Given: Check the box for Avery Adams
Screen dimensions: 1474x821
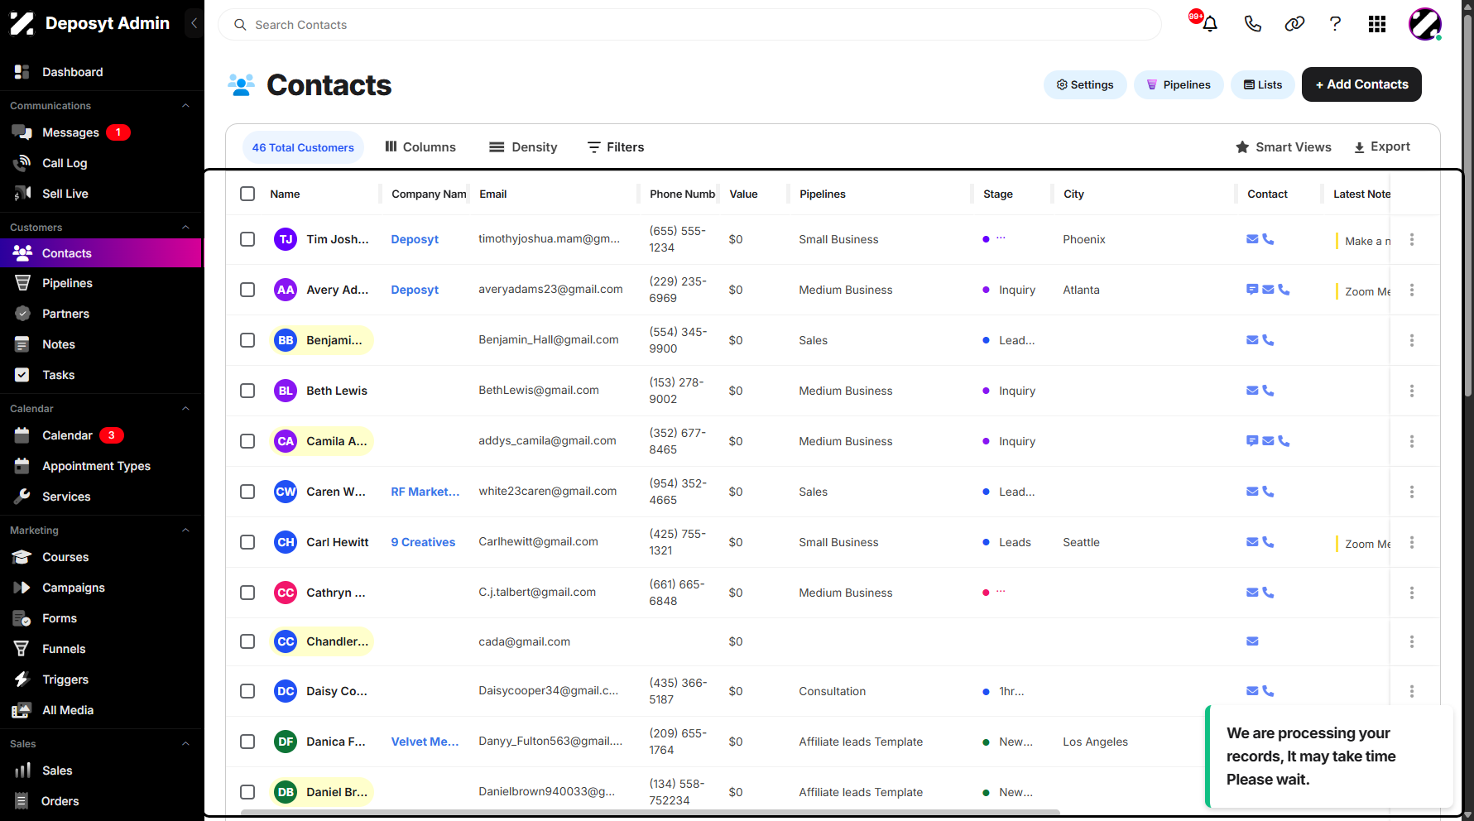Looking at the screenshot, I should point(247,290).
